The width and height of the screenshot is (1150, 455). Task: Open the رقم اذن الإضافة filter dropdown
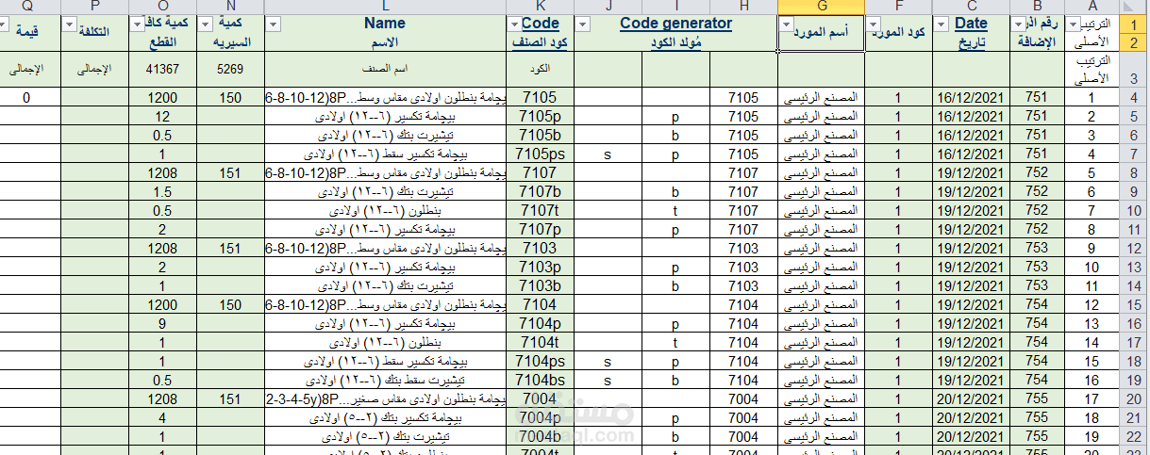tap(1018, 24)
